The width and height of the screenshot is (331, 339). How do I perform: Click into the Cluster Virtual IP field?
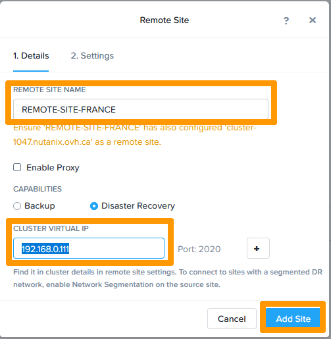tap(89, 248)
